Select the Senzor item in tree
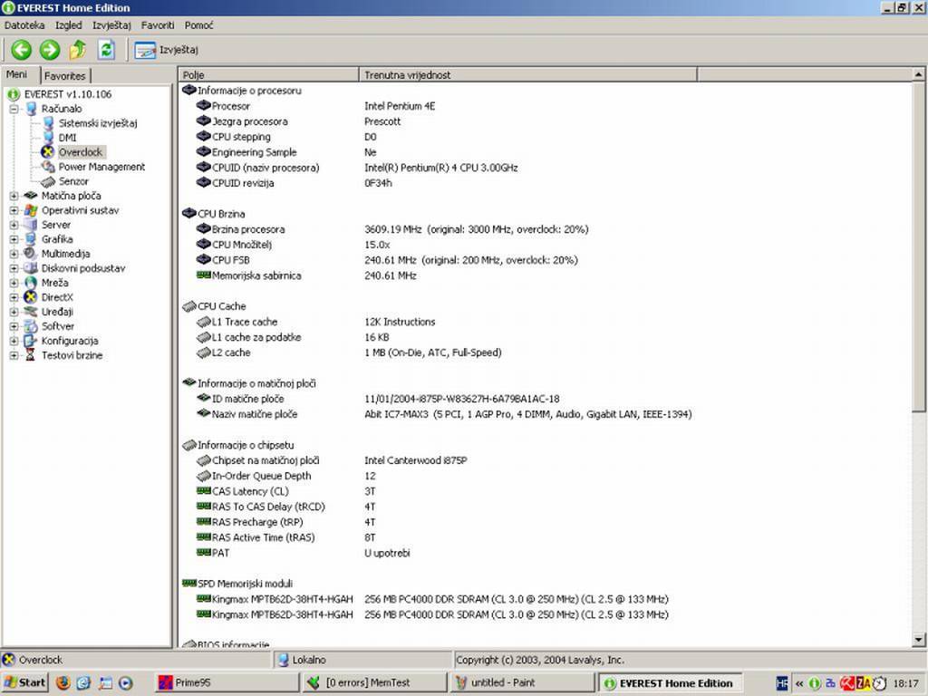Viewport: 928px width, 696px height. click(73, 181)
